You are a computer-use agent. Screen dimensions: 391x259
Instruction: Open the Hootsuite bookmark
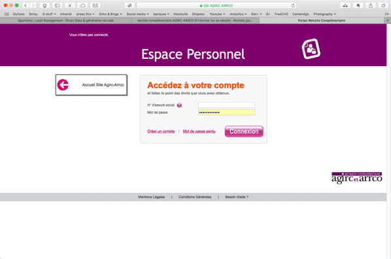(180, 14)
